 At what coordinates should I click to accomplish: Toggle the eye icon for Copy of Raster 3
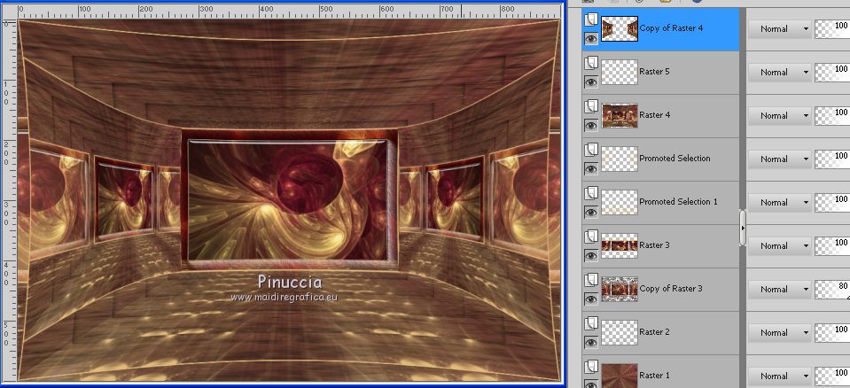[x=591, y=299]
